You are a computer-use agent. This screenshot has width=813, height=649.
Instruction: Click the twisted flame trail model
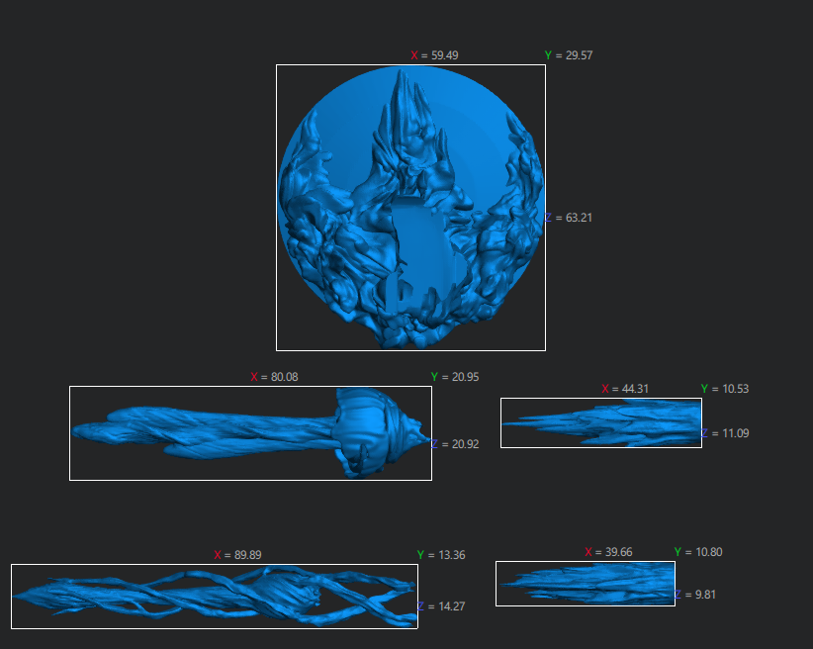click(x=214, y=596)
